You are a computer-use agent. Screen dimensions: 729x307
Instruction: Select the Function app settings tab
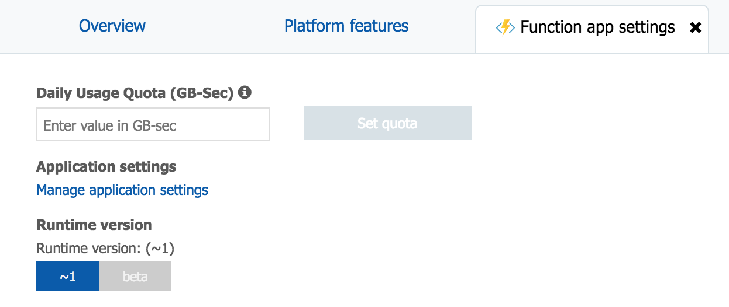[x=597, y=27]
